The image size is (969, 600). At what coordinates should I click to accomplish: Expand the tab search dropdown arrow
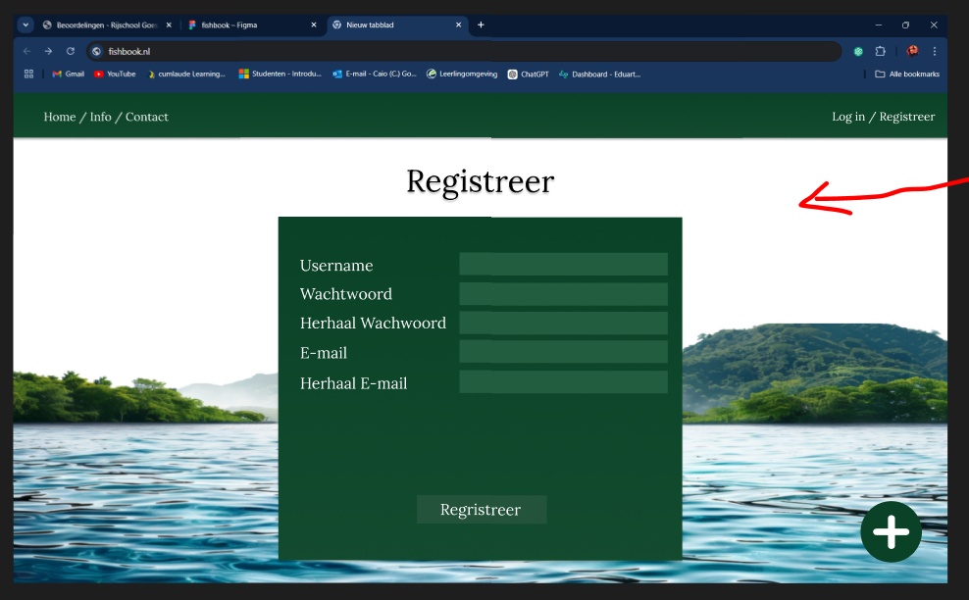pos(25,25)
